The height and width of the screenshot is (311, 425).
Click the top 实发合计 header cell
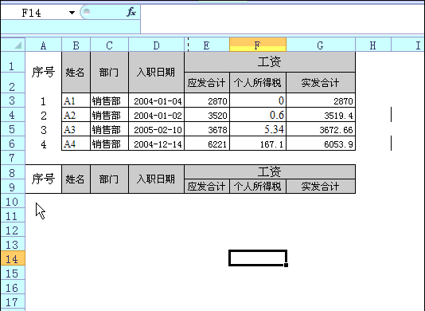pyautogui.click(x=321, y=83)
